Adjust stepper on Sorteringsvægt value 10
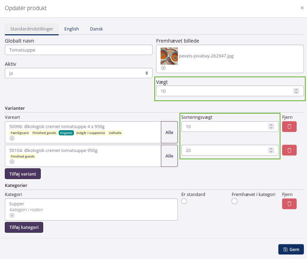Image resolution: width=307 pixels, height=259 pixels. (x=271, y=127)
